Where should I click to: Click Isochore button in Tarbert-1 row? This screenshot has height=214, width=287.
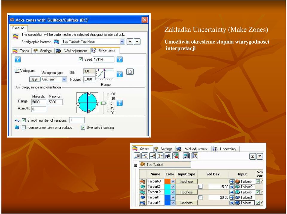point(187,203)
